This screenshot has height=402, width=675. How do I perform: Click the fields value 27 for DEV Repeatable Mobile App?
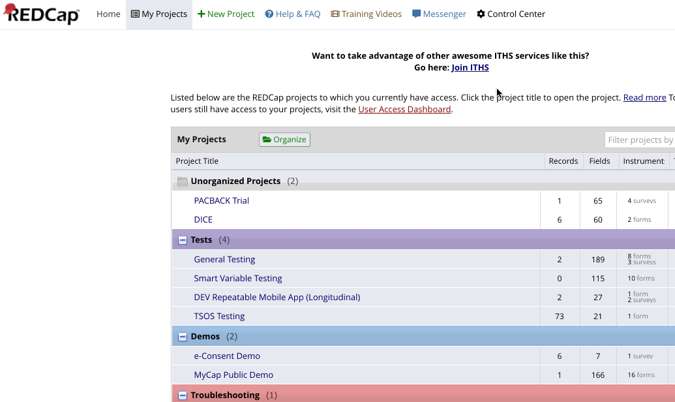[597, 297]
